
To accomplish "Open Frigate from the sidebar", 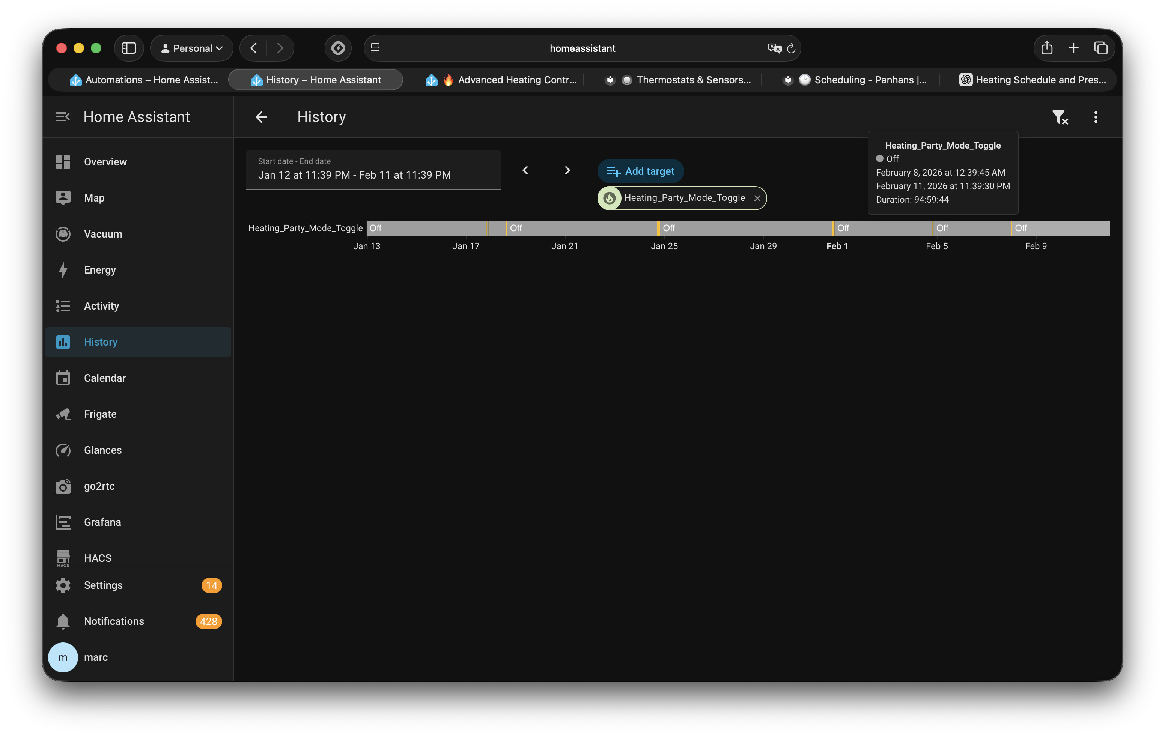I will [100, 414].
